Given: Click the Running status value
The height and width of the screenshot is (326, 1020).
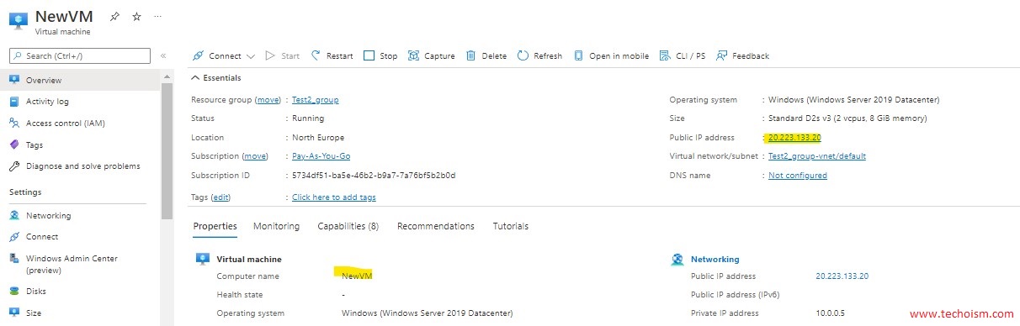Looking at the screenshot, I should pos(308,118).
